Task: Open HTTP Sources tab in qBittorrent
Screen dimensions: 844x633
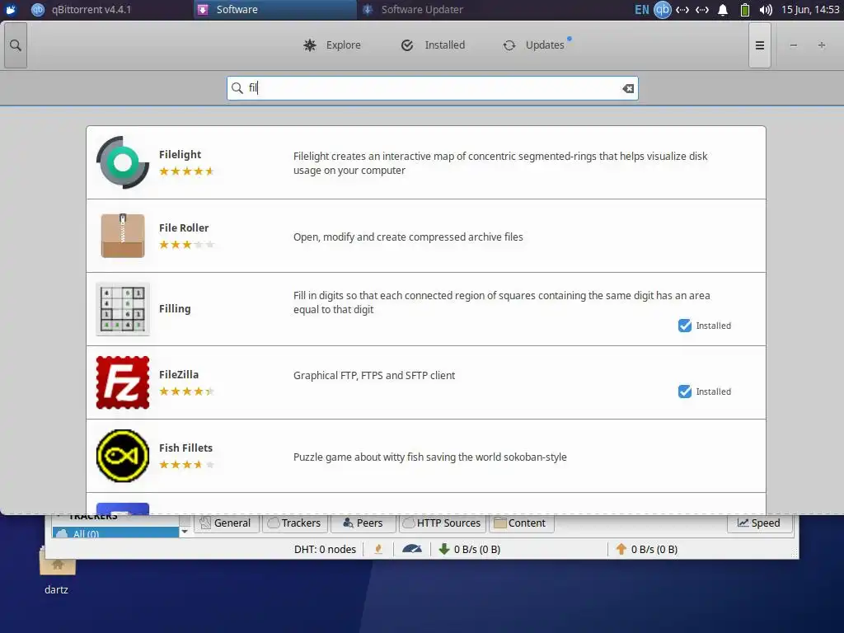Action: 442,523
